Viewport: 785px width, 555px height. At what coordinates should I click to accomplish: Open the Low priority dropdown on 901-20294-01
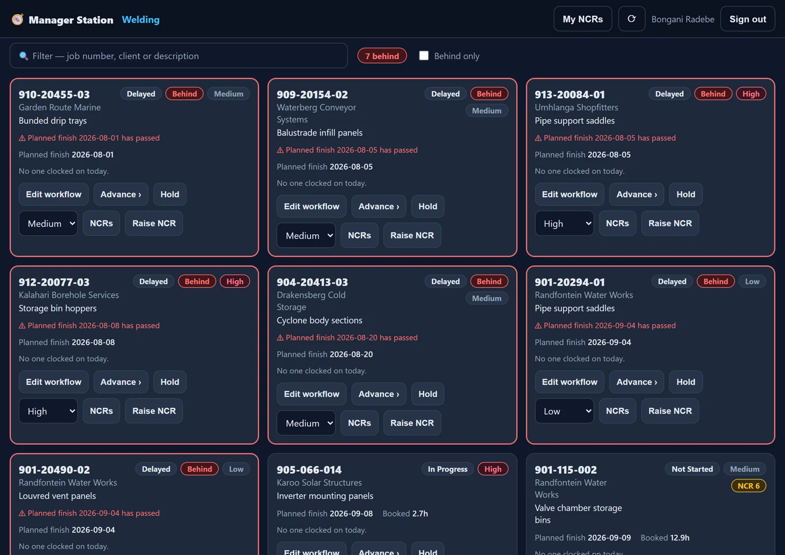(564, 411)
